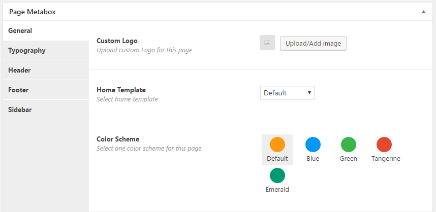The height and width of the screenshot is (212, 436).
Task: Open the Home Template dropdown
Action: point(287,93)
